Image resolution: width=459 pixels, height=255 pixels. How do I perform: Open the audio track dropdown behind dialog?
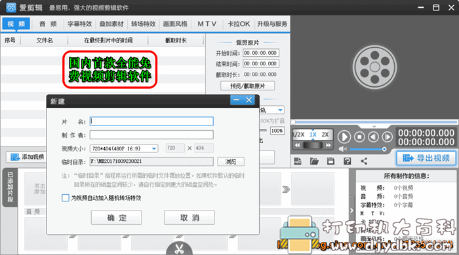pos(280,110)
